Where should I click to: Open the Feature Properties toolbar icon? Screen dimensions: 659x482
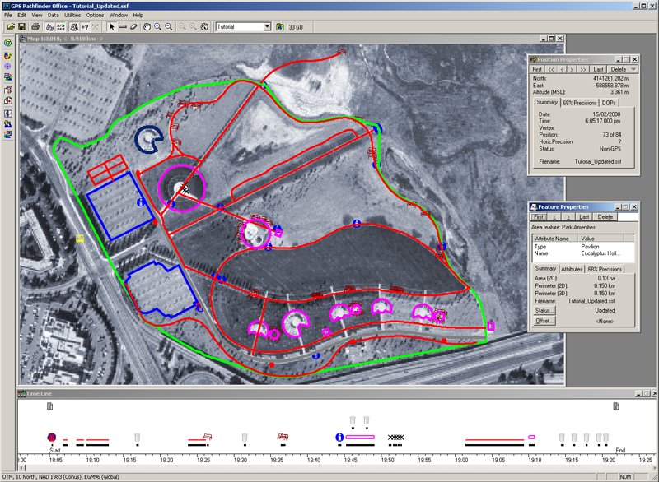click(74, 27)
